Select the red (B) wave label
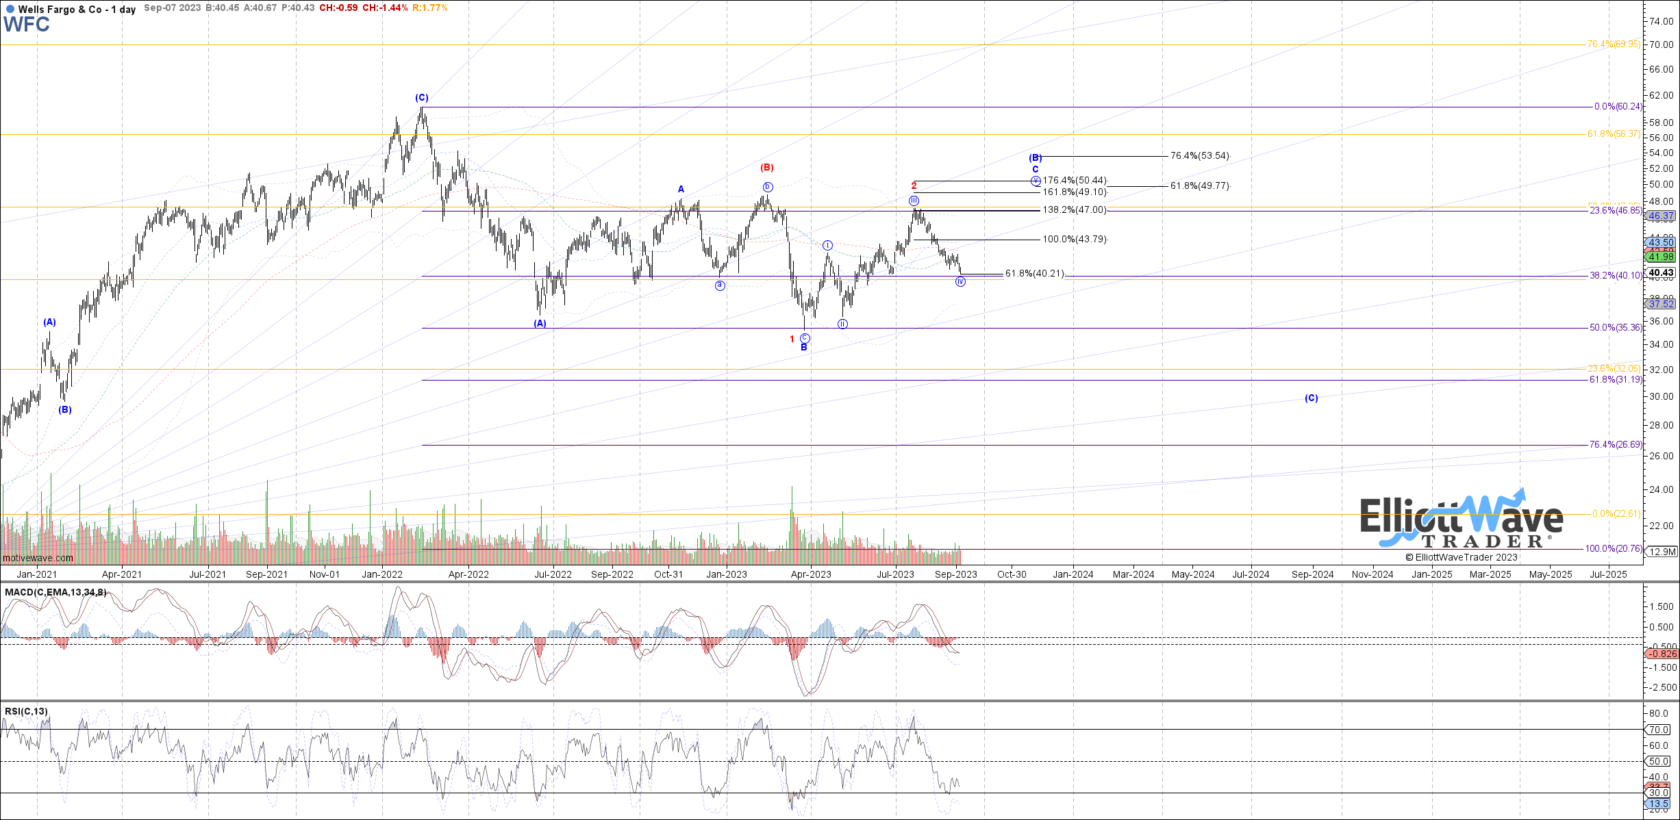Image resolution: width=1680 pixels, height=820 pixels. tap(767, 167)
